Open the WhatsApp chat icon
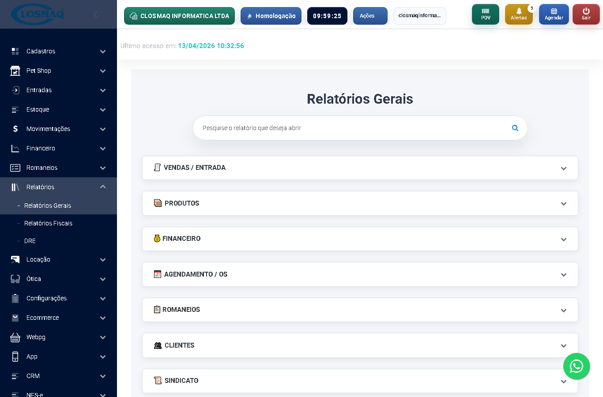The image size is (603, 397). point(577,366)
